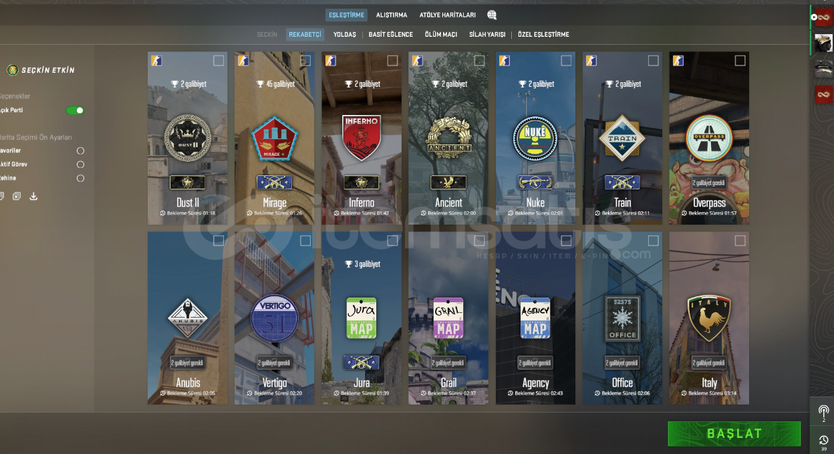Check the Ancient map checkbox

(479, 61)
